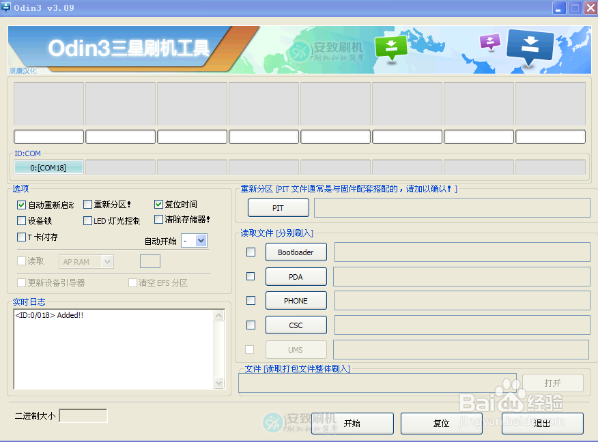The height and width of the screenshot is (442, 598).
Task: Enable the 重新分区 checkbox
Action: [87, 204]
